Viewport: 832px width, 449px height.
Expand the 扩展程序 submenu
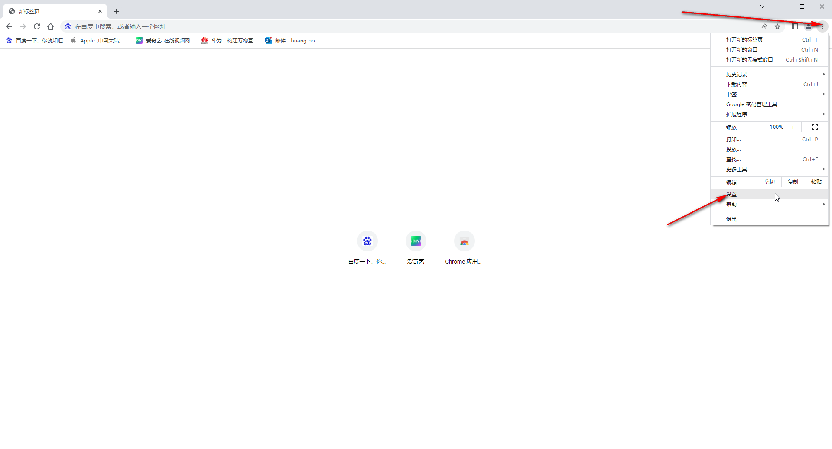770,114
